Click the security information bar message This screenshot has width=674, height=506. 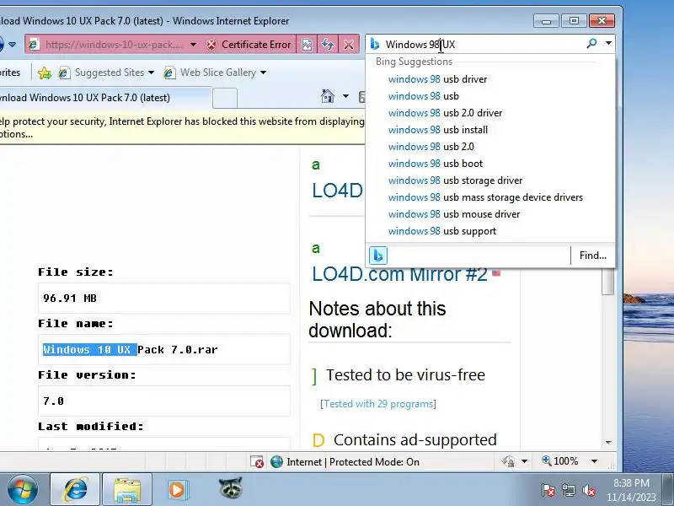point(182,127)
